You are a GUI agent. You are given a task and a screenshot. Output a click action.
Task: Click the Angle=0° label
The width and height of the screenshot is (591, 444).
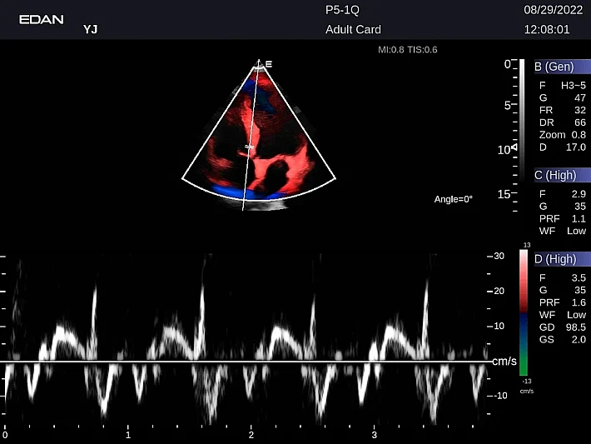click(453, 199)
